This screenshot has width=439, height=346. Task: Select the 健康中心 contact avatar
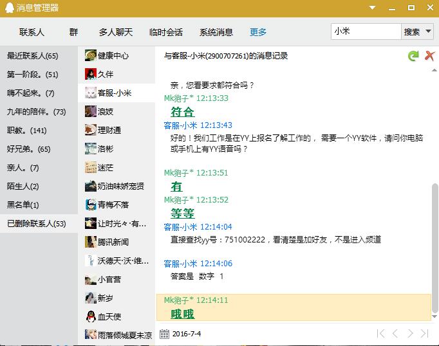click(x=90, y=55)
